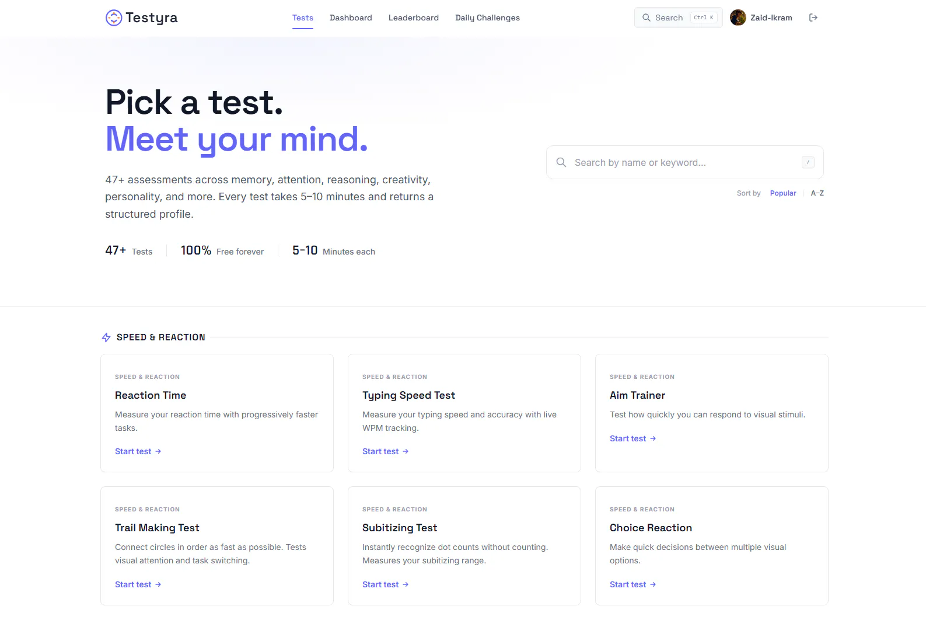This screenshot has height=620, width=926.
Task: Start the Aim Trainer test
Action: click(633, 438)
